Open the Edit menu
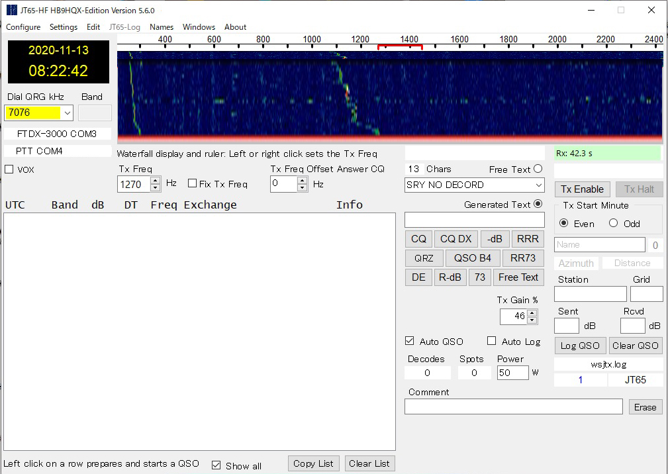Image resolution: width=668 pixels, height=474 pixels. pos(93,27)
